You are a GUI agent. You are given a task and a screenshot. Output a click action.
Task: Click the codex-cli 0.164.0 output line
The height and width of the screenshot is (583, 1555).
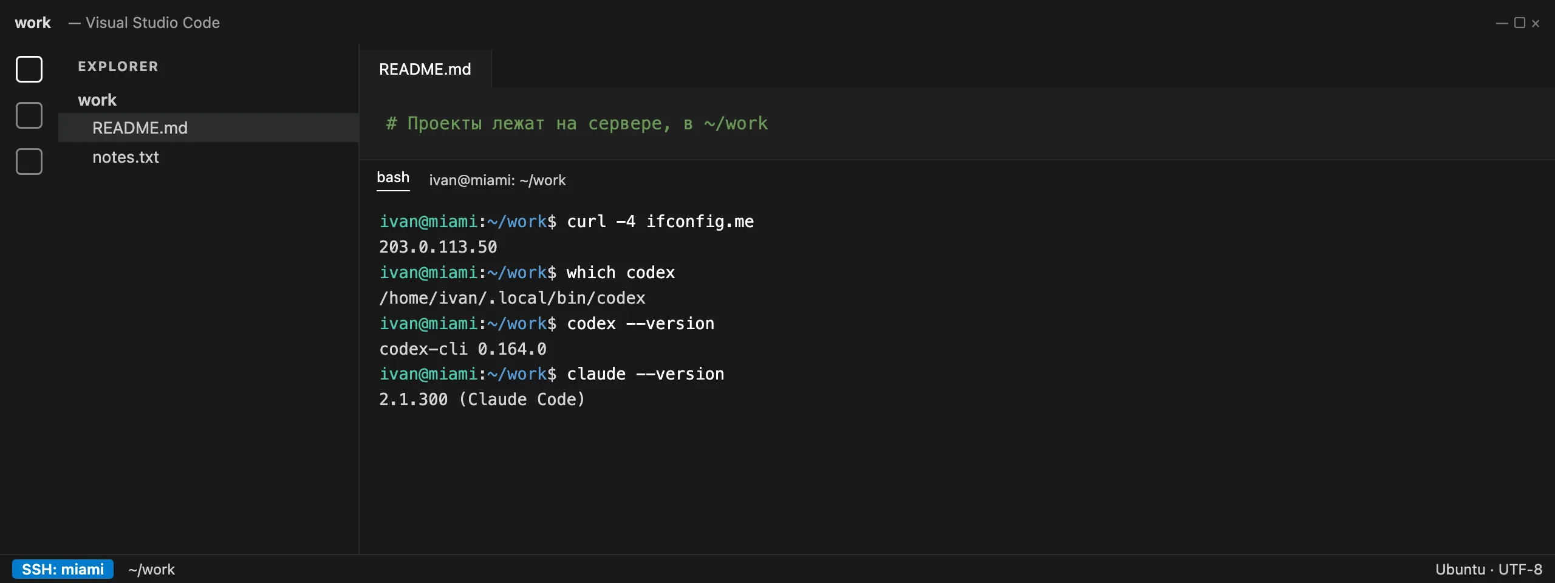coord(463,349)
